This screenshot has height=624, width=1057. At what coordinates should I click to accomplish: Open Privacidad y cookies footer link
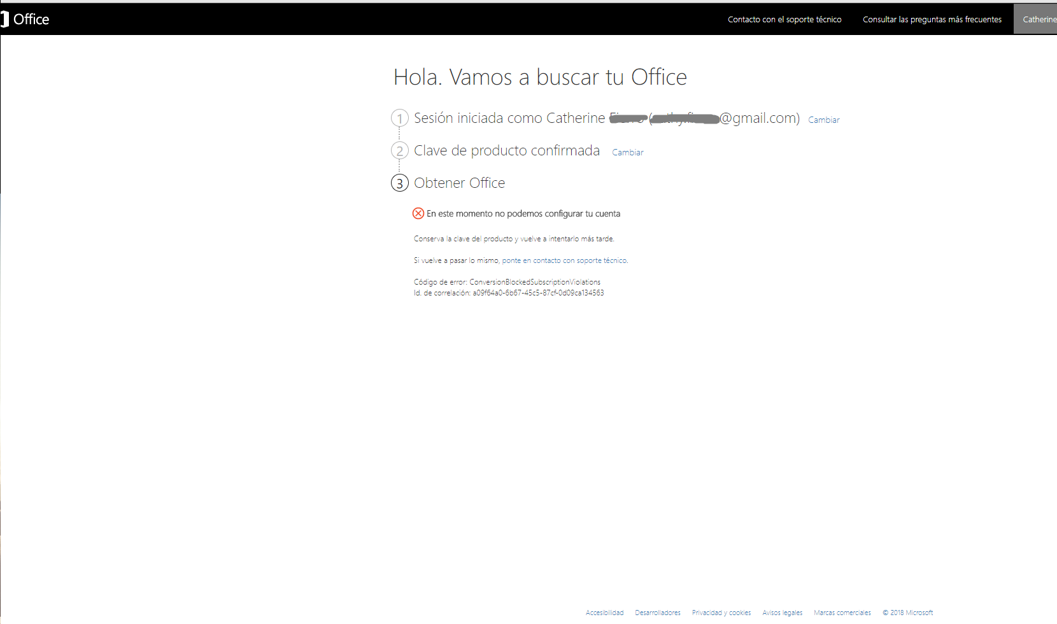[x=721, y=613]
